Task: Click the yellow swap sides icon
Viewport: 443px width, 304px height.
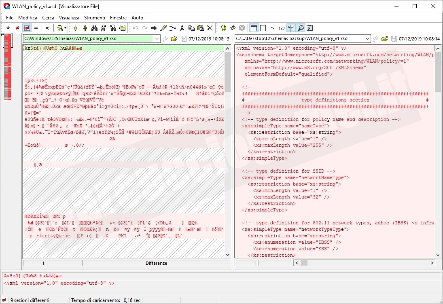Action: pos(223,28)
